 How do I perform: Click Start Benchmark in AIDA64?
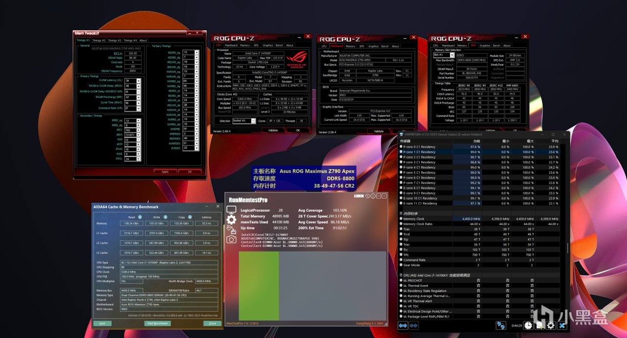pos(157,323)
